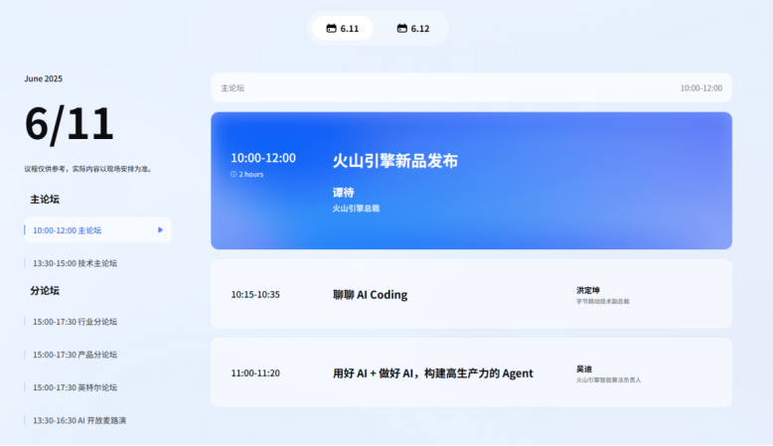Open the 15:00-17:30 英特尔论坛 session
This screenshot has height=446, width=773.
click(75, 387)
